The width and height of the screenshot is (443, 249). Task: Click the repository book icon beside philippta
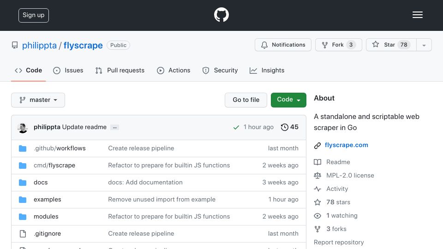15,45
